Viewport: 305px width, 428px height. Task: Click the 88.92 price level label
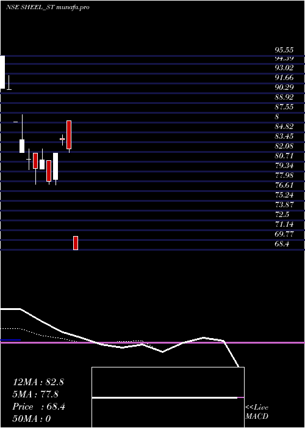(x=284, y=97)
